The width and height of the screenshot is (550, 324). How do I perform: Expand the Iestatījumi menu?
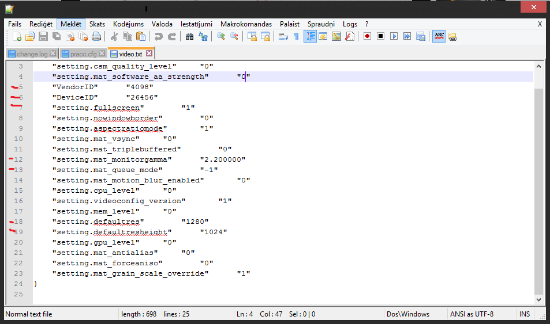[x=196, y=24]
